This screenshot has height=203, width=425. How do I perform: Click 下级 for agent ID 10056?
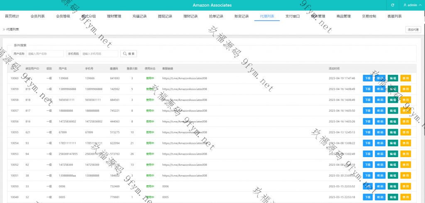click(x=368, y=121)
